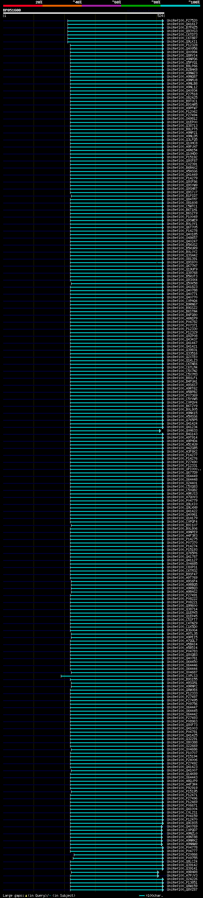
Task: Open hit UniRef100_Q93YG3
Action: [182, 31]
